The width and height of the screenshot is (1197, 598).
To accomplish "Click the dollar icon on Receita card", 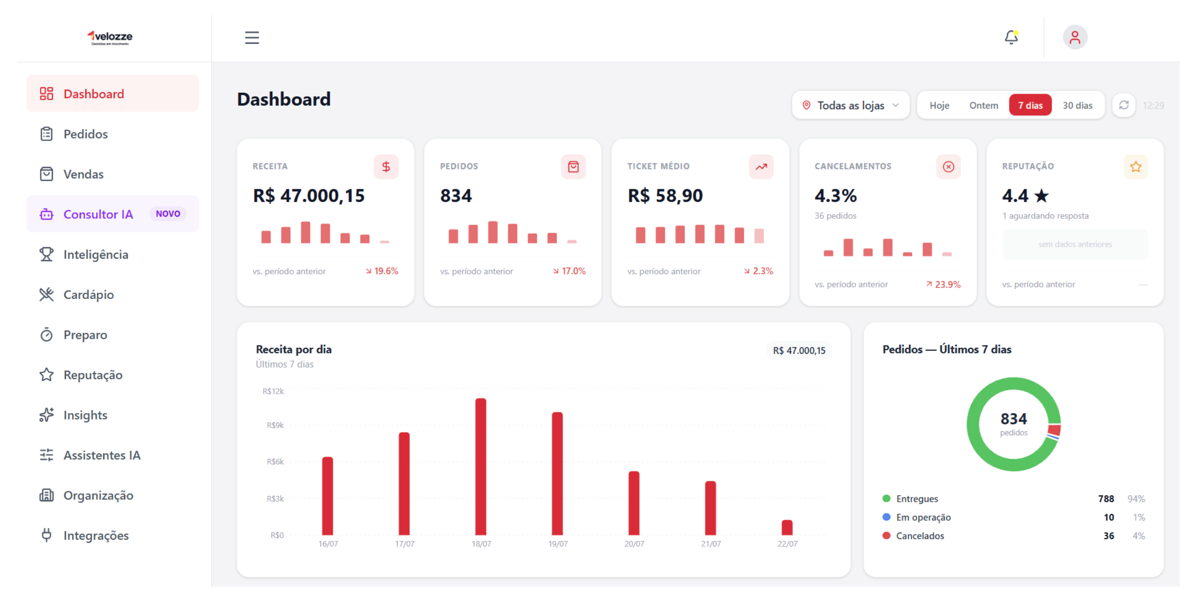I will [x=386, y=167].
